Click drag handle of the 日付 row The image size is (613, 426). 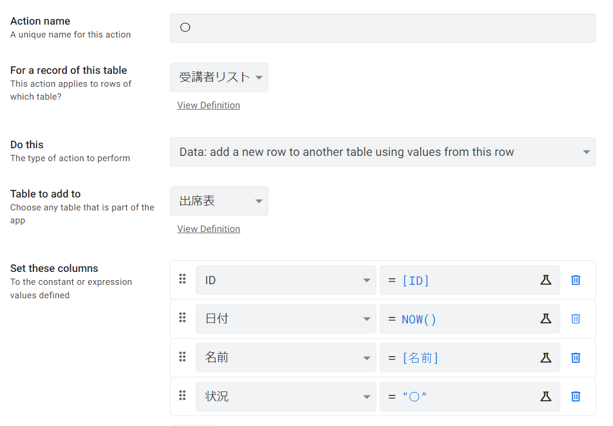click(x=182, y=318)
